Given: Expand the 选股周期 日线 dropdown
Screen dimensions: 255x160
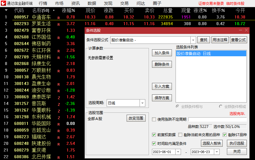Looking at the screenshot, I should (142, 103).
